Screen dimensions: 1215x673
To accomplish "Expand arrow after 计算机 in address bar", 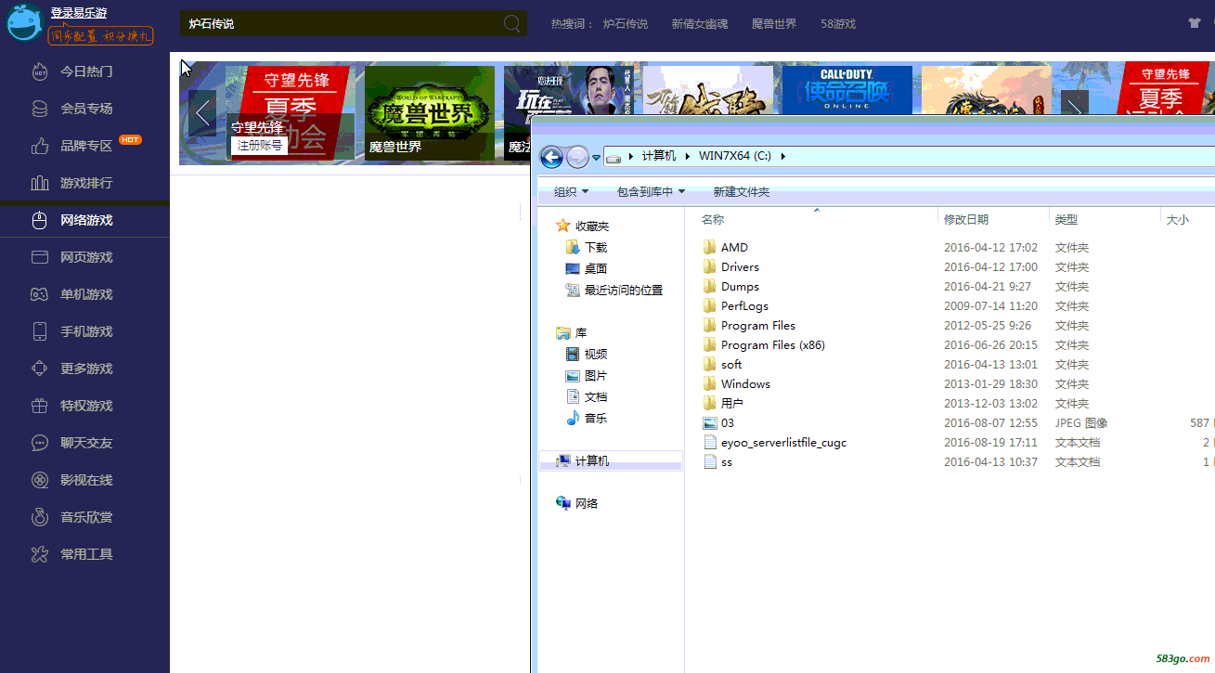I will [x=686, y=156].
